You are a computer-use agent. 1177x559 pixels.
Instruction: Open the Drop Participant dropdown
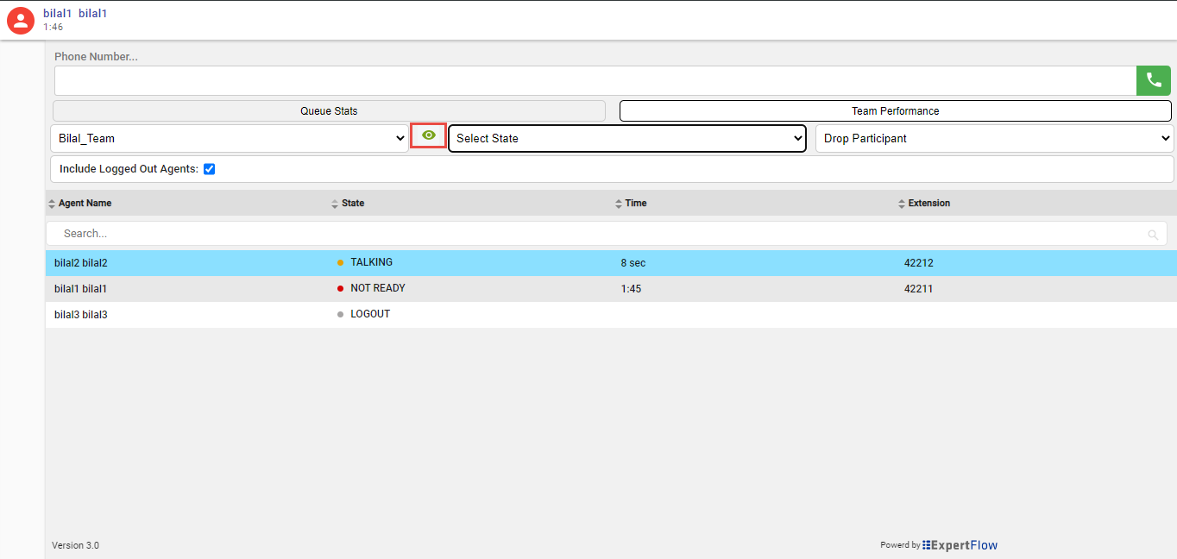pos(994,138)
